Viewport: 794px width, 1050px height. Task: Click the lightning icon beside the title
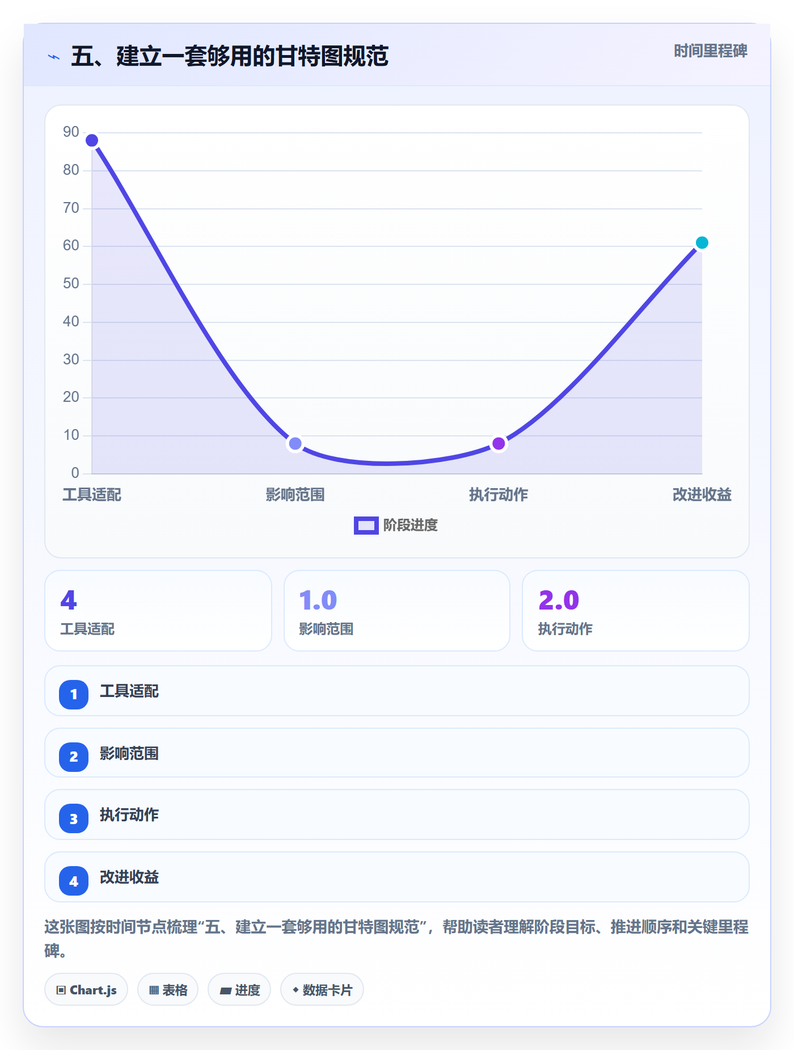coord(54,57)
